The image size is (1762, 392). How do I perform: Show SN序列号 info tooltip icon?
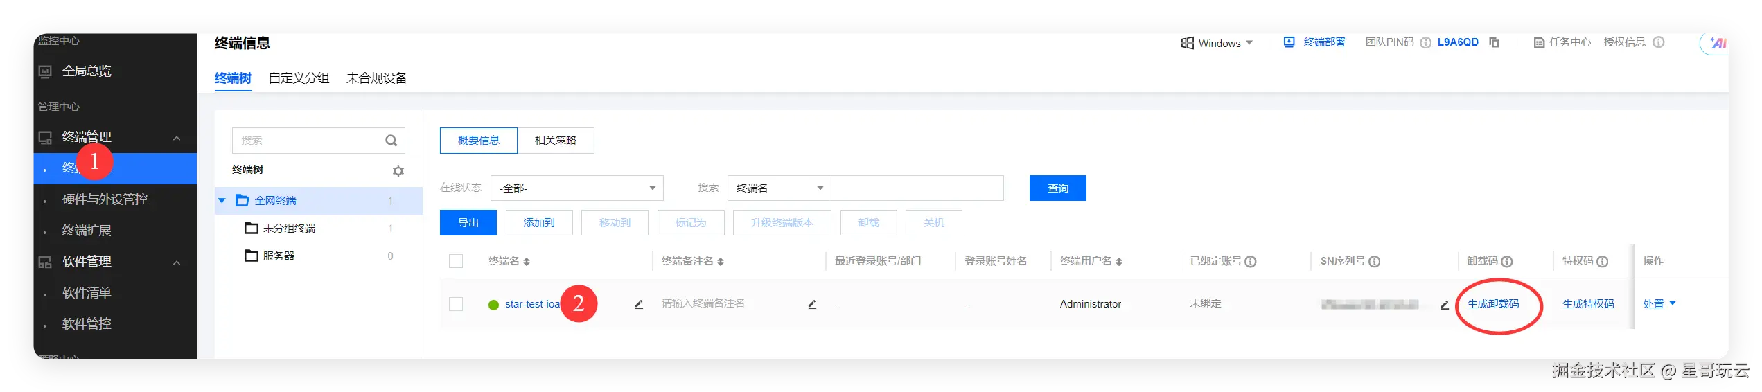(1375, 262)
